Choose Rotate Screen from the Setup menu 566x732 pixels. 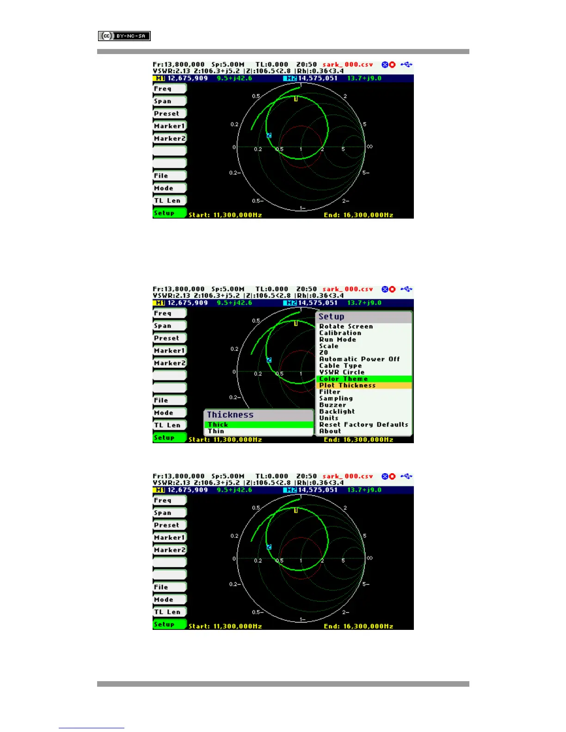click(x=346, y=326)
